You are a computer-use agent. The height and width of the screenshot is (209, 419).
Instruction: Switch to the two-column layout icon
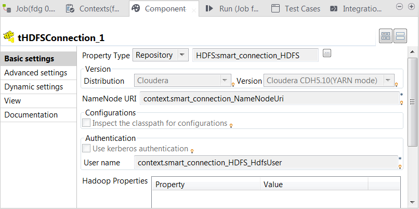click(x=386, y=36)
